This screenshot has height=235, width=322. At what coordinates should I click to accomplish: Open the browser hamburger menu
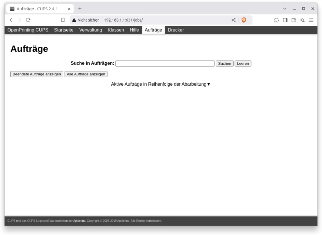point(311,20)
